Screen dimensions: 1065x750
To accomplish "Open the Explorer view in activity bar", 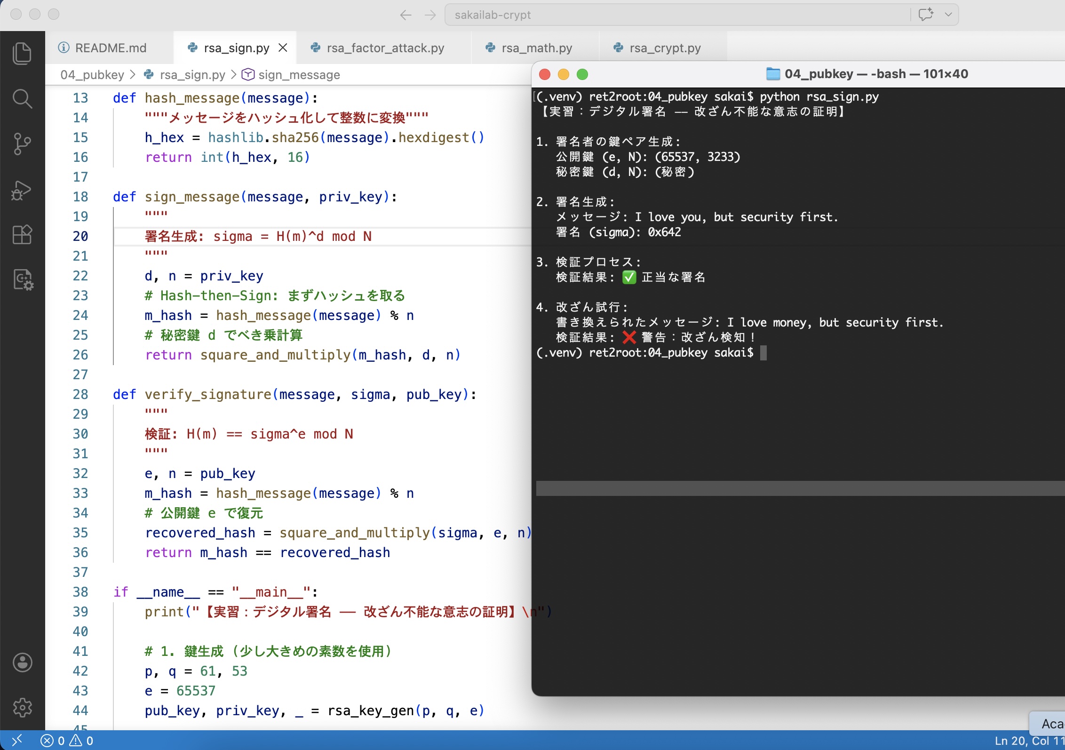I will click(x=22, y=53).
